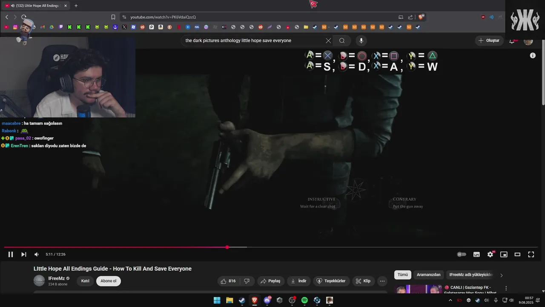This screenshot has width=545, height=307.
Task: Switch to miniplayer mode
Action: click(x=504, y=255)
